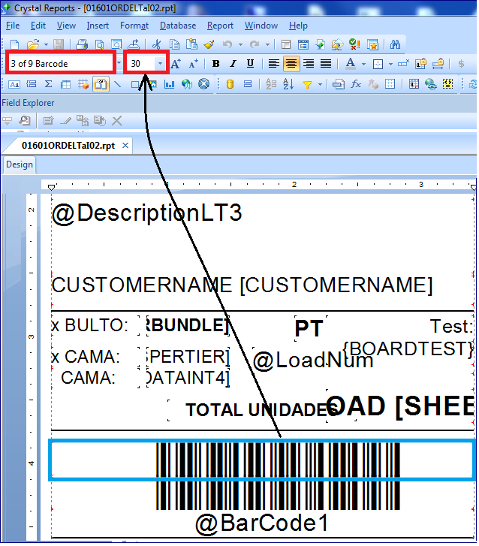479x546 pixels.
Task: Insert Cross-Tab icon
Action: tap(65, 84)
